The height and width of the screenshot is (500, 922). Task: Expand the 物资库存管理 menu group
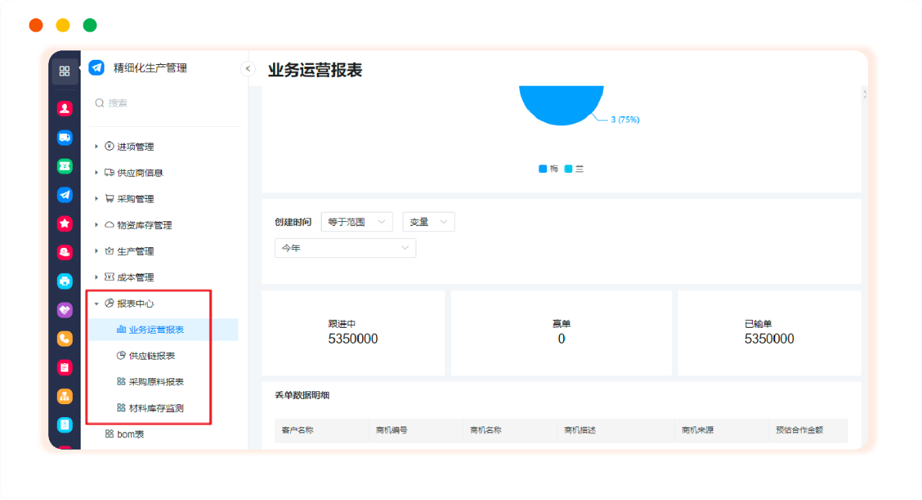coord(97,226)
